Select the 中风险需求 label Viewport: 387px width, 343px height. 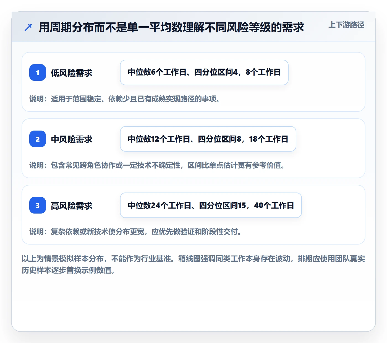72,139
